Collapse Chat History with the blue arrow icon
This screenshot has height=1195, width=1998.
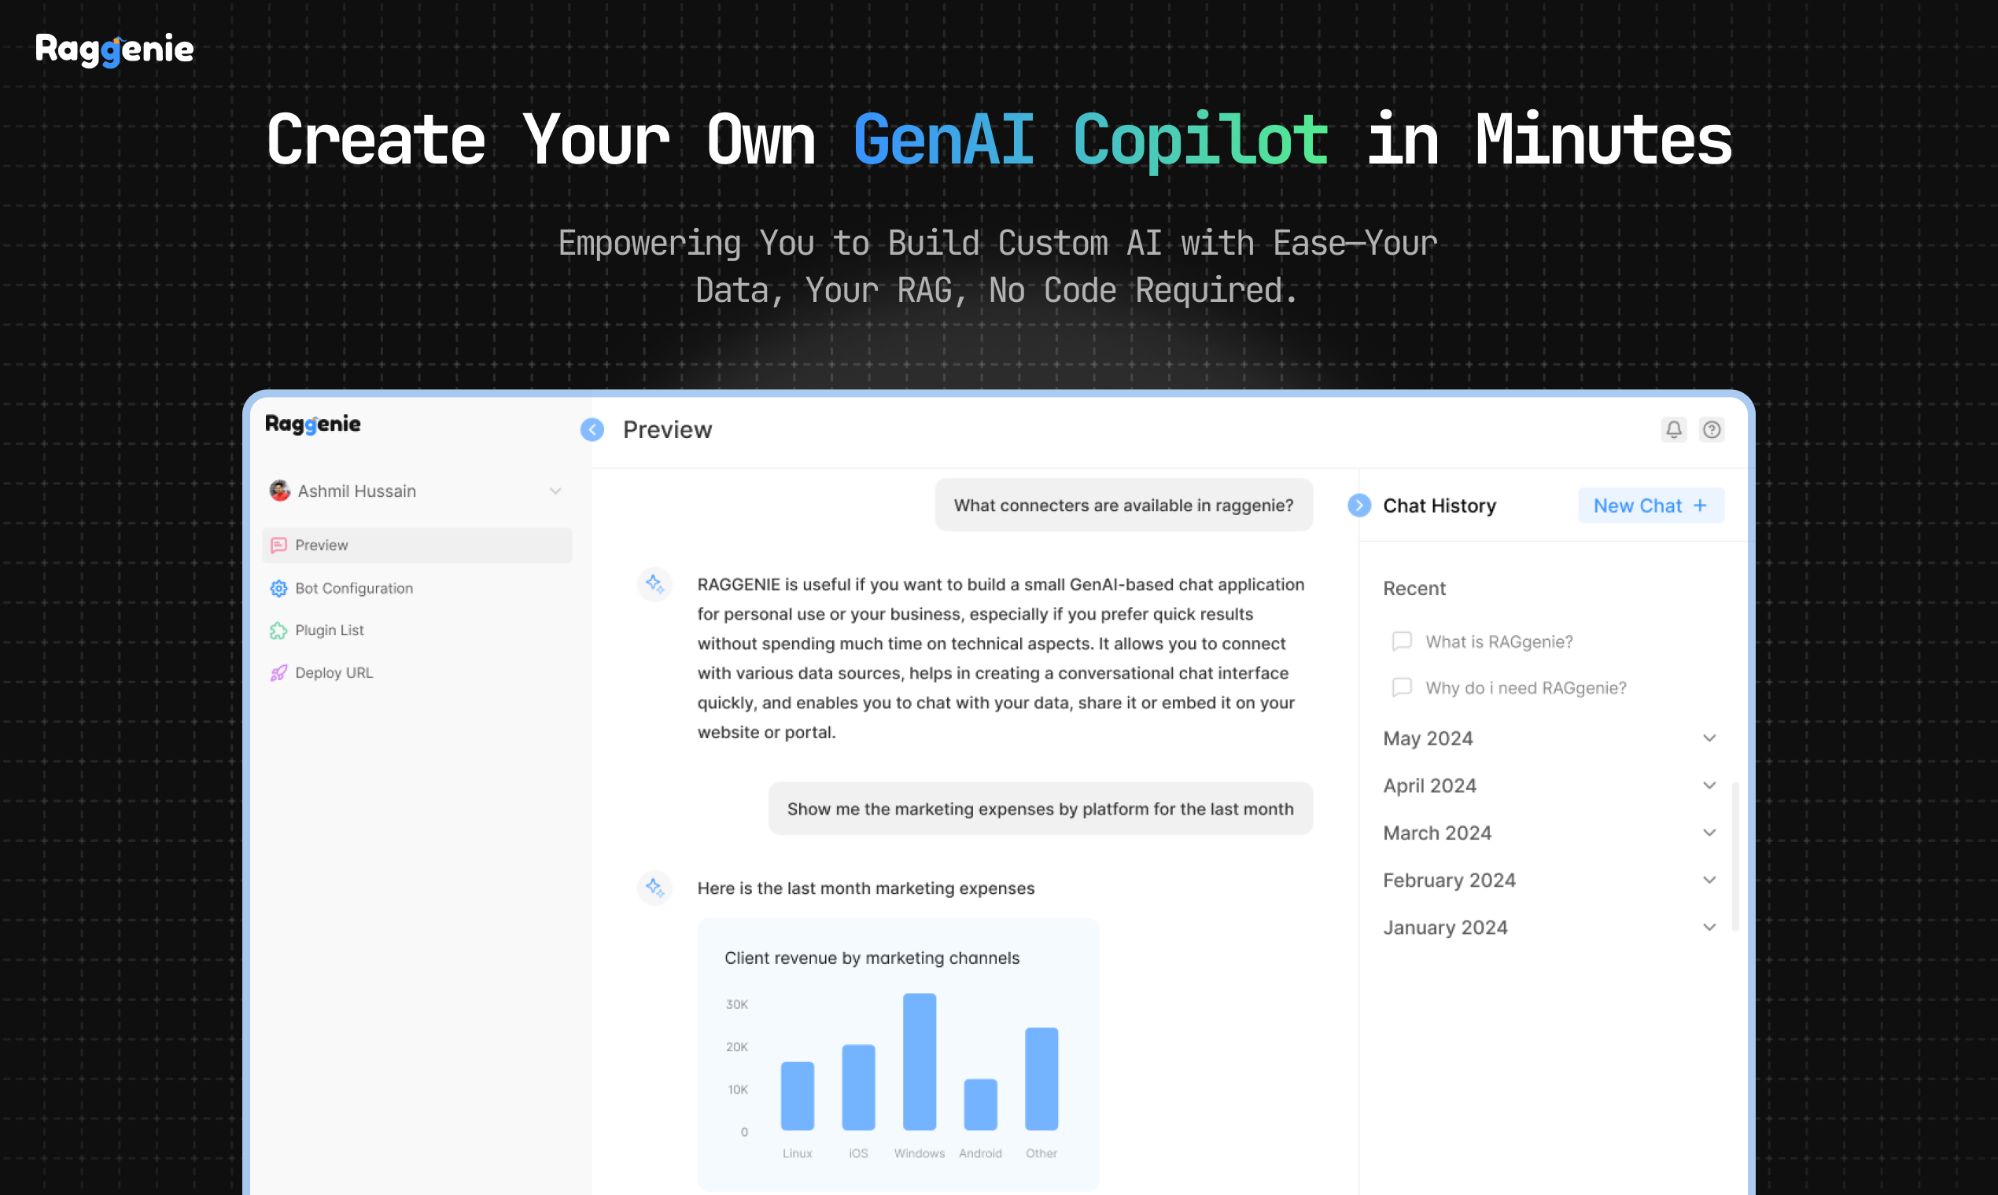pos(1359,505)
